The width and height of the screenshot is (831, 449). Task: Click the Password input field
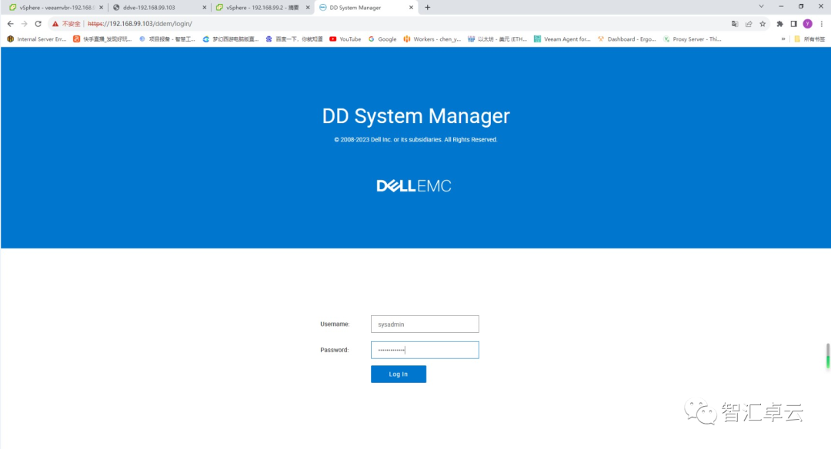(425, 350)
